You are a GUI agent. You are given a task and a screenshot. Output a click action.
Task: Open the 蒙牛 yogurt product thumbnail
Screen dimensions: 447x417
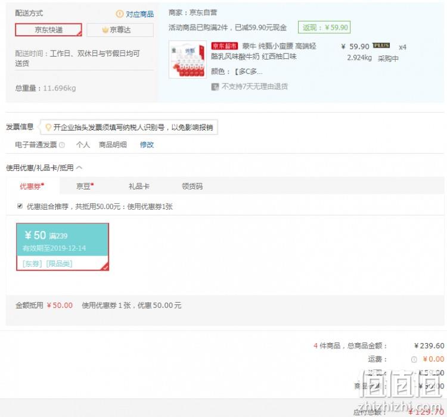[x=188, y=60]
